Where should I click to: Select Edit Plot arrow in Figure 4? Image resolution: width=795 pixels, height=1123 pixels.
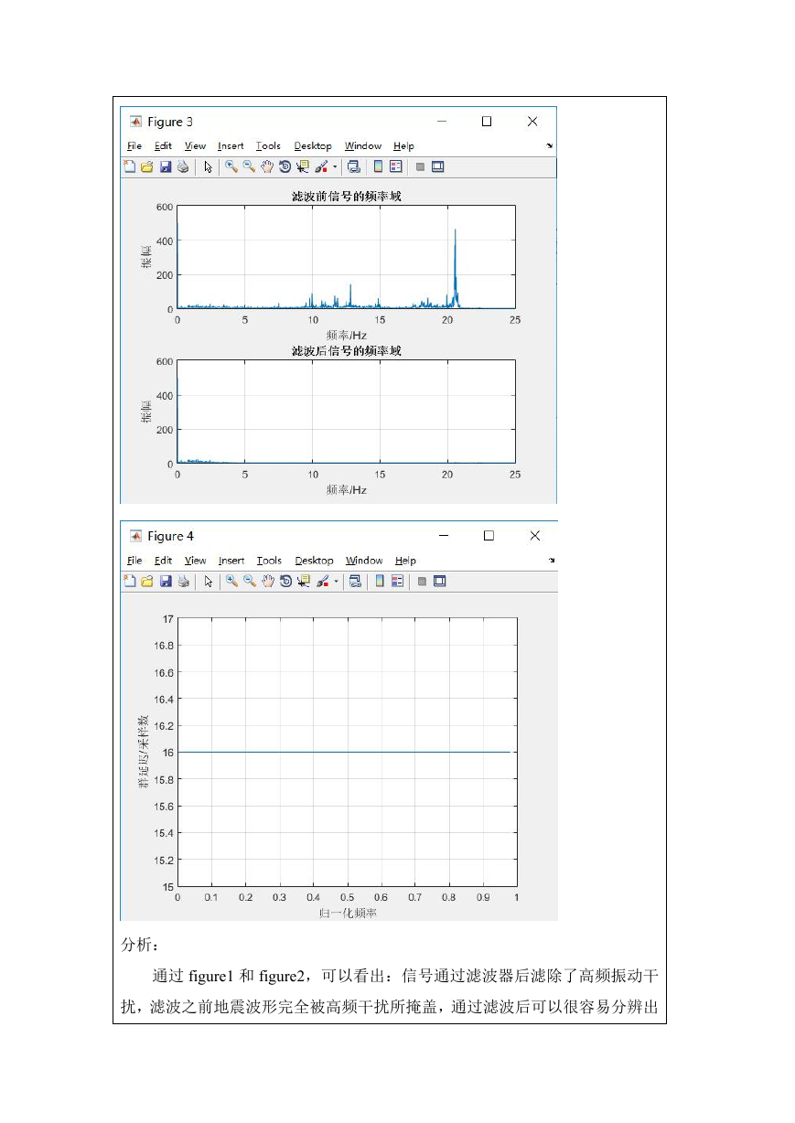pyautogui.click(x=209, y=581)
